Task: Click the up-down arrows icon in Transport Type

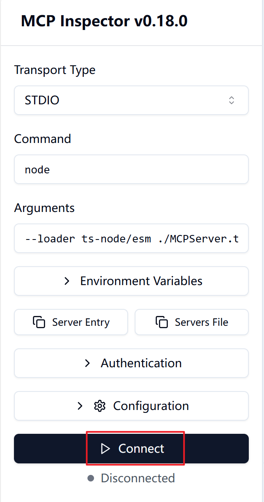Action: click(x=232, y=100)
